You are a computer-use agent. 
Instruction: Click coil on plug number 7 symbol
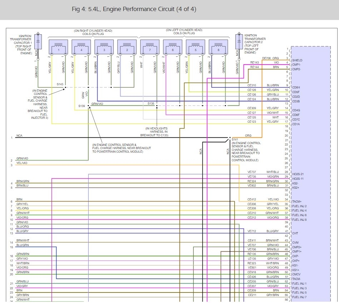[x=150, y=47]
